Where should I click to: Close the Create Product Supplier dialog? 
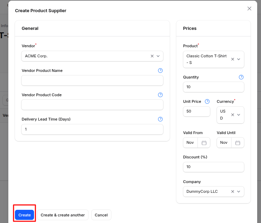(x=249, y=9)
